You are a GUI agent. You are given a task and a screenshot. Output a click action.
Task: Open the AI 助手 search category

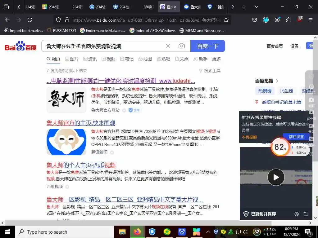point(200,59)
